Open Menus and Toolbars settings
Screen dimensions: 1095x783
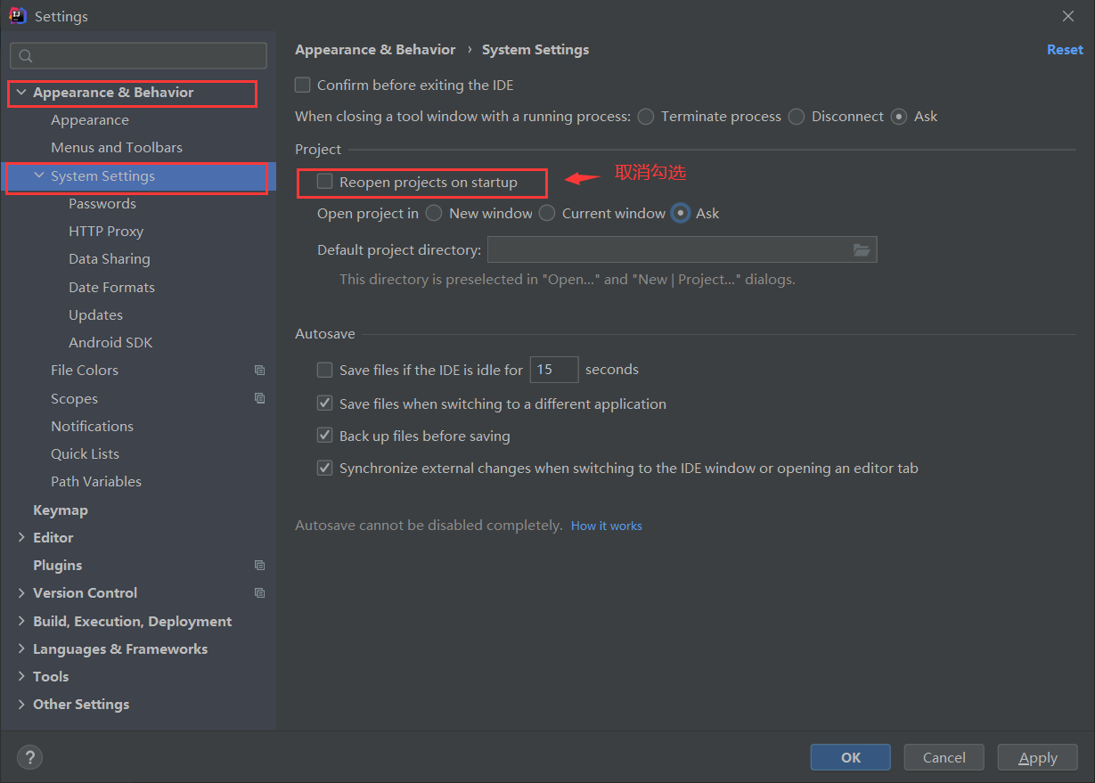[x=117, y=148]
